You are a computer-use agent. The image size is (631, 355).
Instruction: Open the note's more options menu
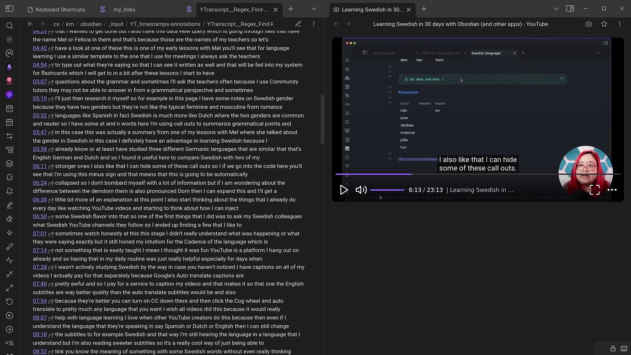click(314, 24)
